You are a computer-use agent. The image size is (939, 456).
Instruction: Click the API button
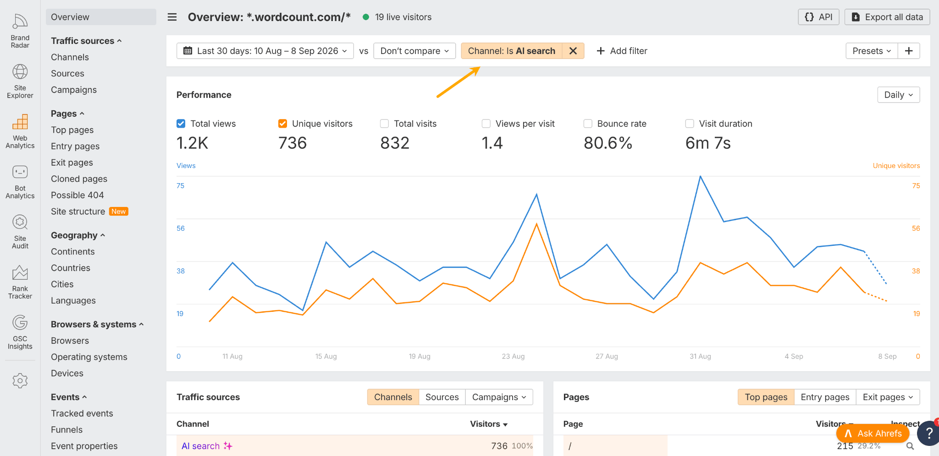click(818, 17)
